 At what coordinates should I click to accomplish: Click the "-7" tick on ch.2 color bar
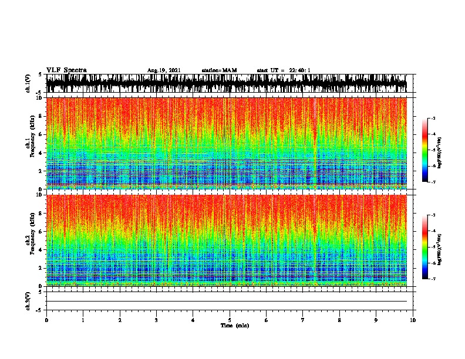(433, 279)
